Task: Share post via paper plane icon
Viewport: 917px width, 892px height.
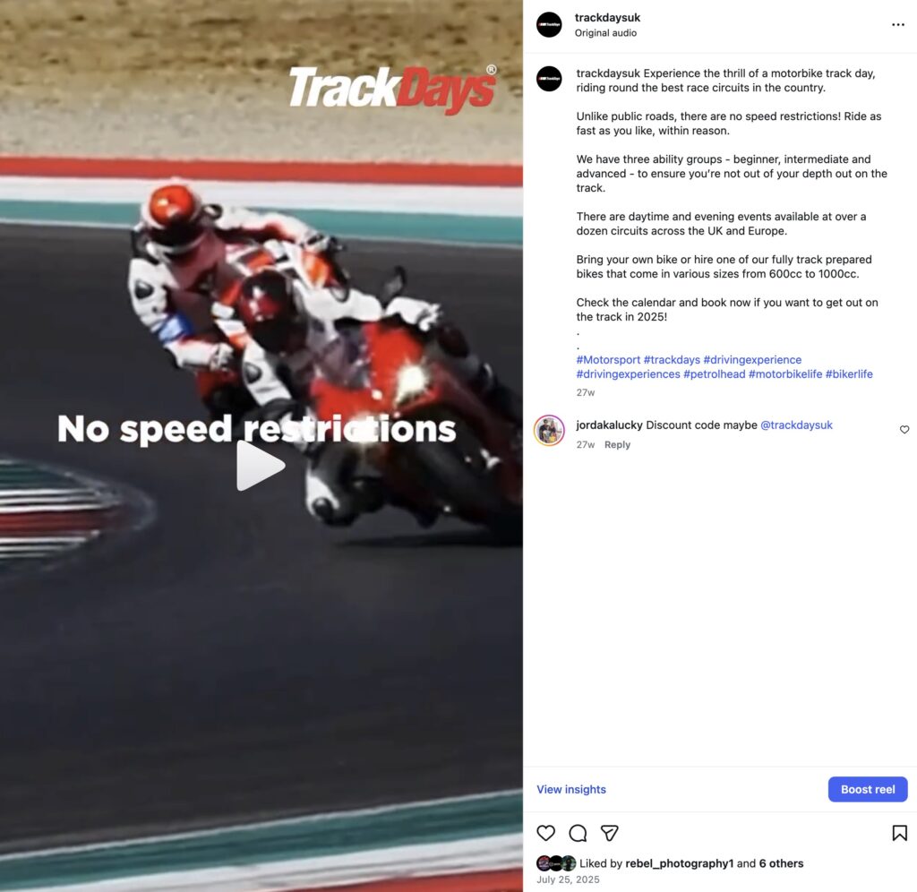Action: (x=609, y=832)
